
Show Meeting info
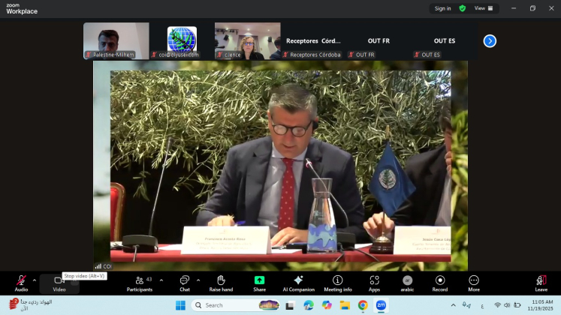337,281
